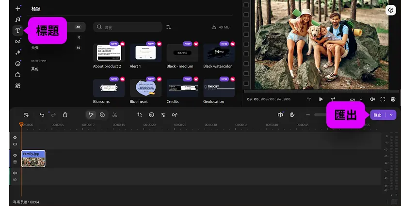Open the Transitions bowtie icon

[17, 42]
